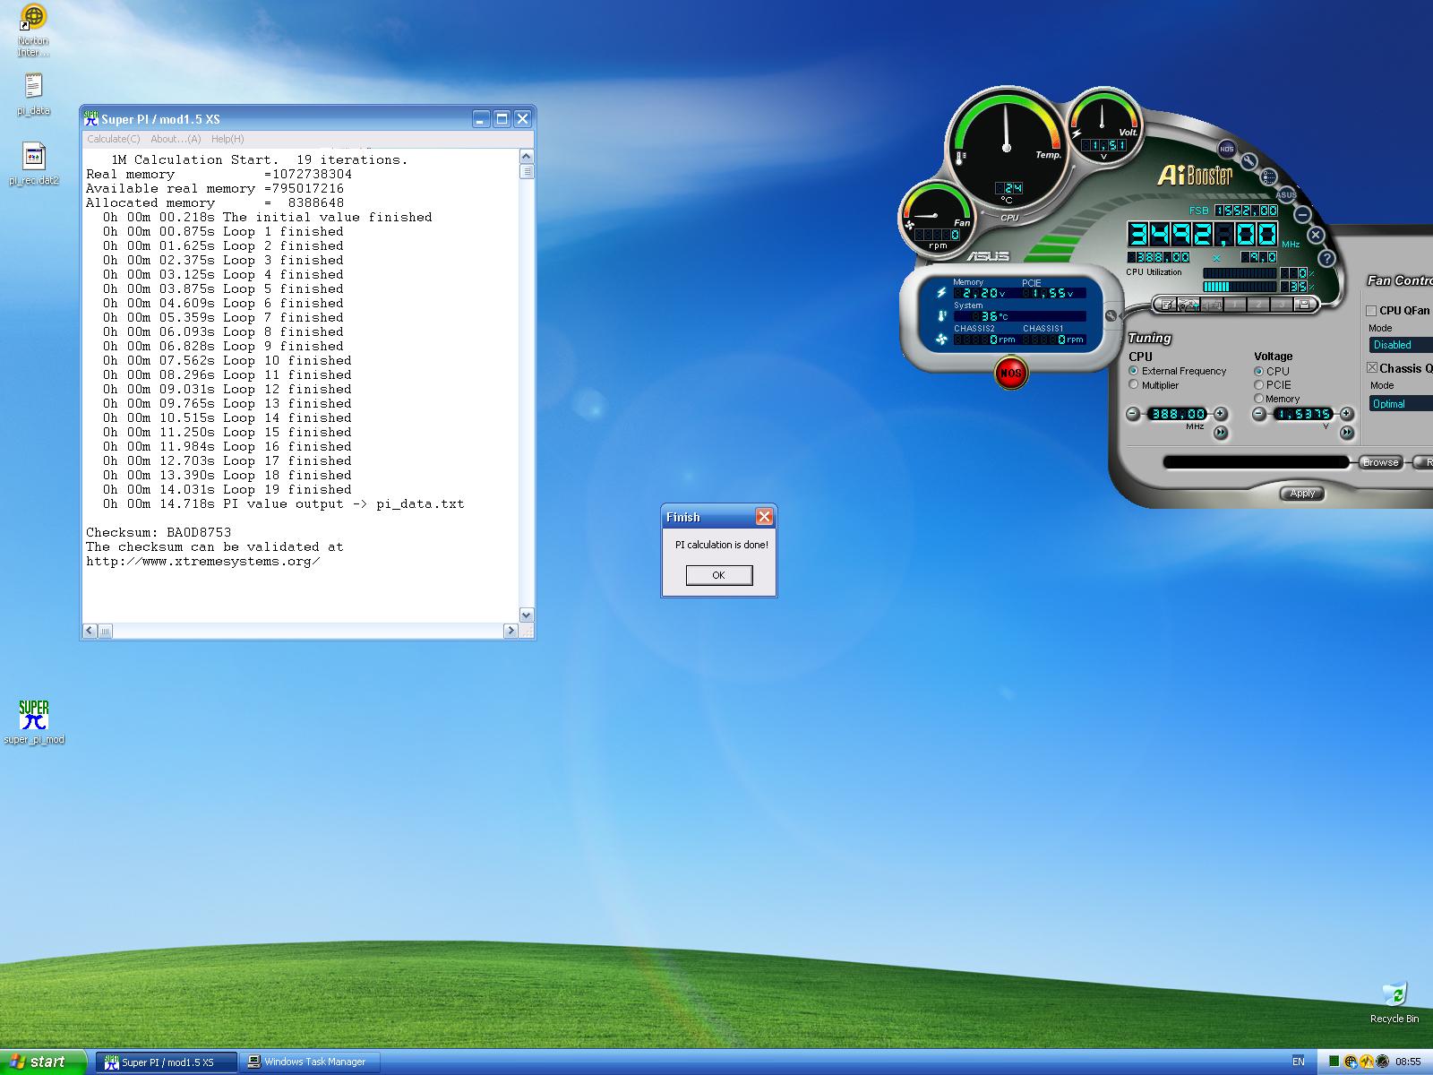Click fast-forward button under CPU frequency
The height and width of the screenshot is (1075, 1433).
tap(1220, 433)
